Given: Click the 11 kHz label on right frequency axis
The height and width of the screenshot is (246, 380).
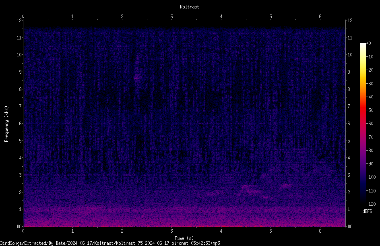Looking at the screenshot, I should point(350,37).
